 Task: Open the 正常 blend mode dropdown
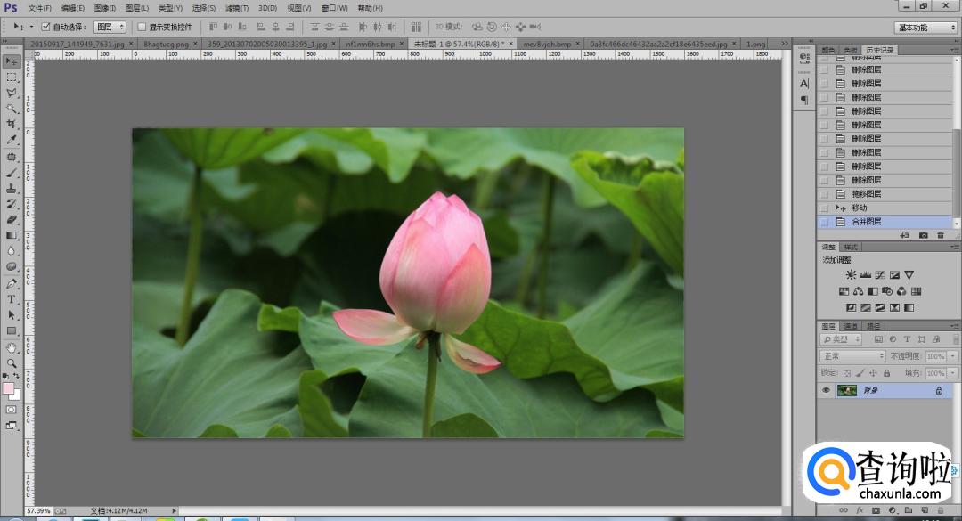pos(852,356)
